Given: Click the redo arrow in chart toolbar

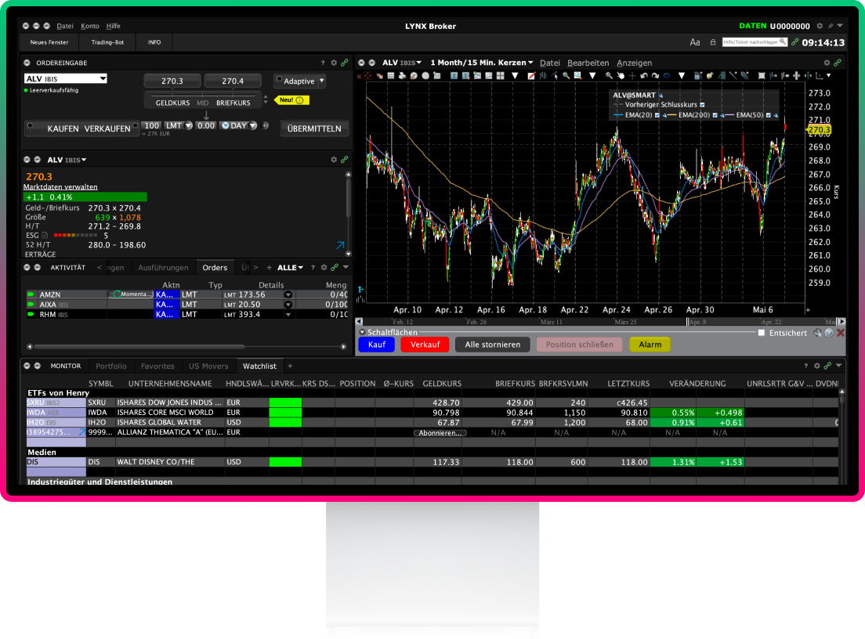Looking at the screenshot, I should pyautogui.click(x=655, y=75).
